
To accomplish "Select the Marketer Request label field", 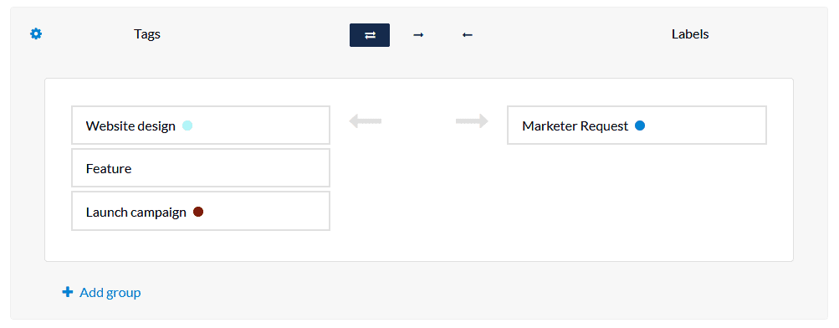I will click(x=637, y=126).
